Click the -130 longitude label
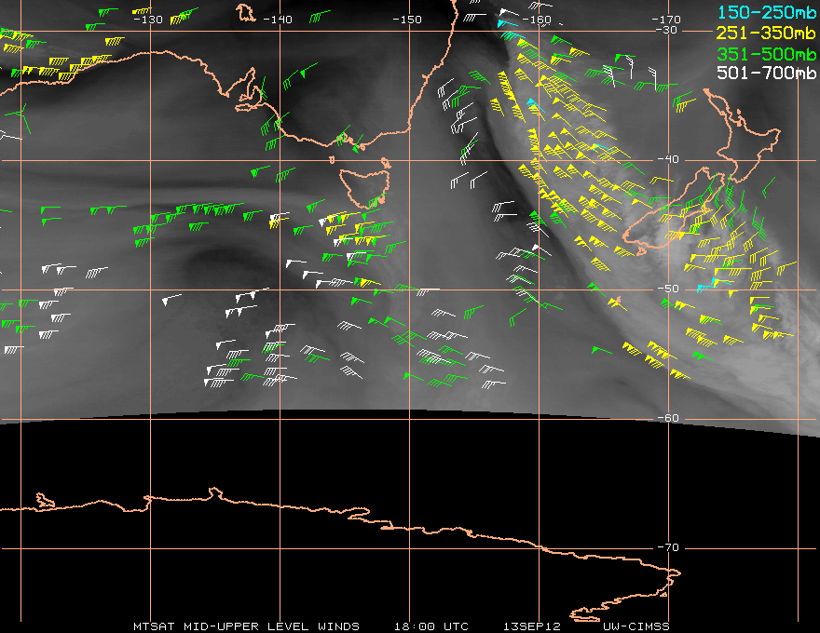 point(148,20)
